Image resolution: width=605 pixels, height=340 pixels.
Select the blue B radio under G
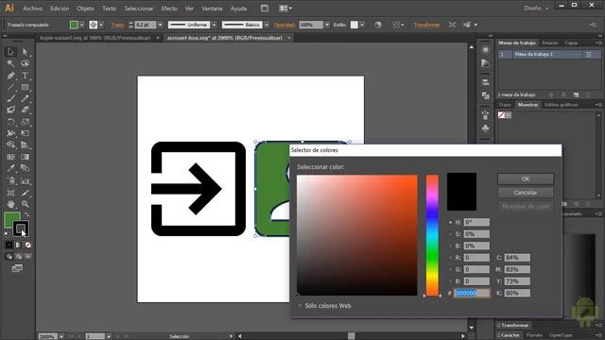click(450, 281)
